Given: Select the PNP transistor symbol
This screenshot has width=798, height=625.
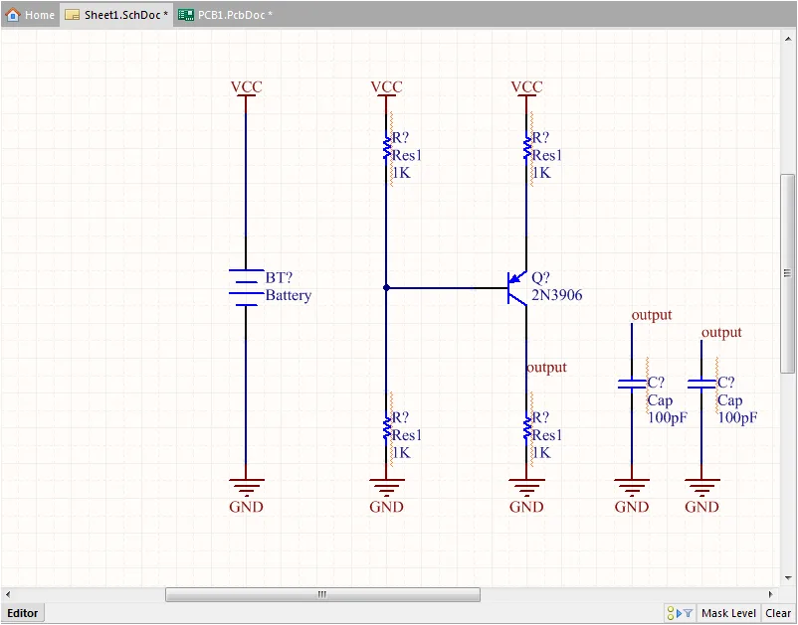Looking at the screenshot, I should pyautogui.click(x=517, y=287).
